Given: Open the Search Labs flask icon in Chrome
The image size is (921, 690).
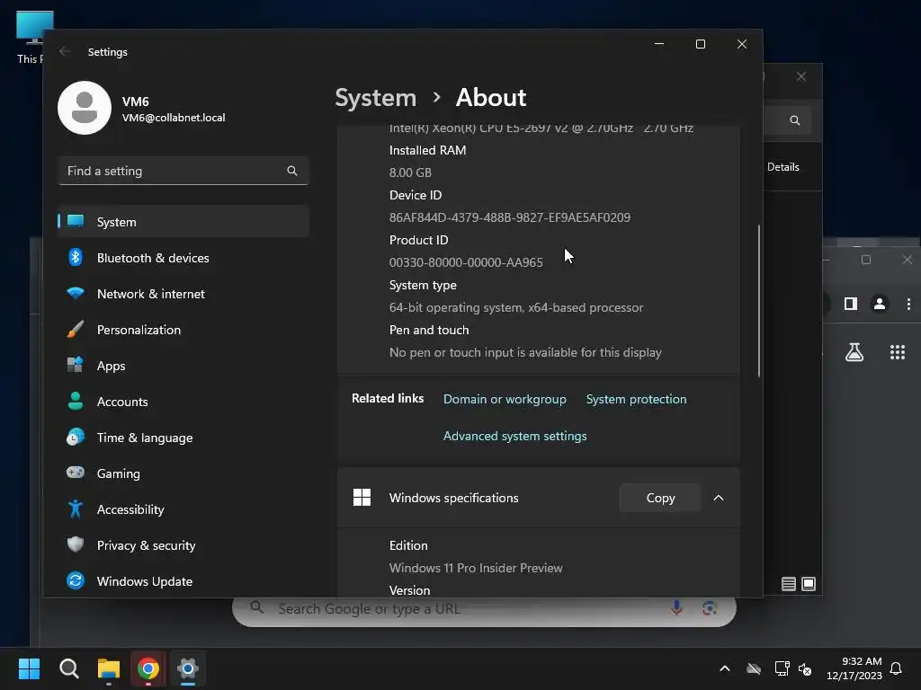Looking at the screenshot, I should [854, 352].
